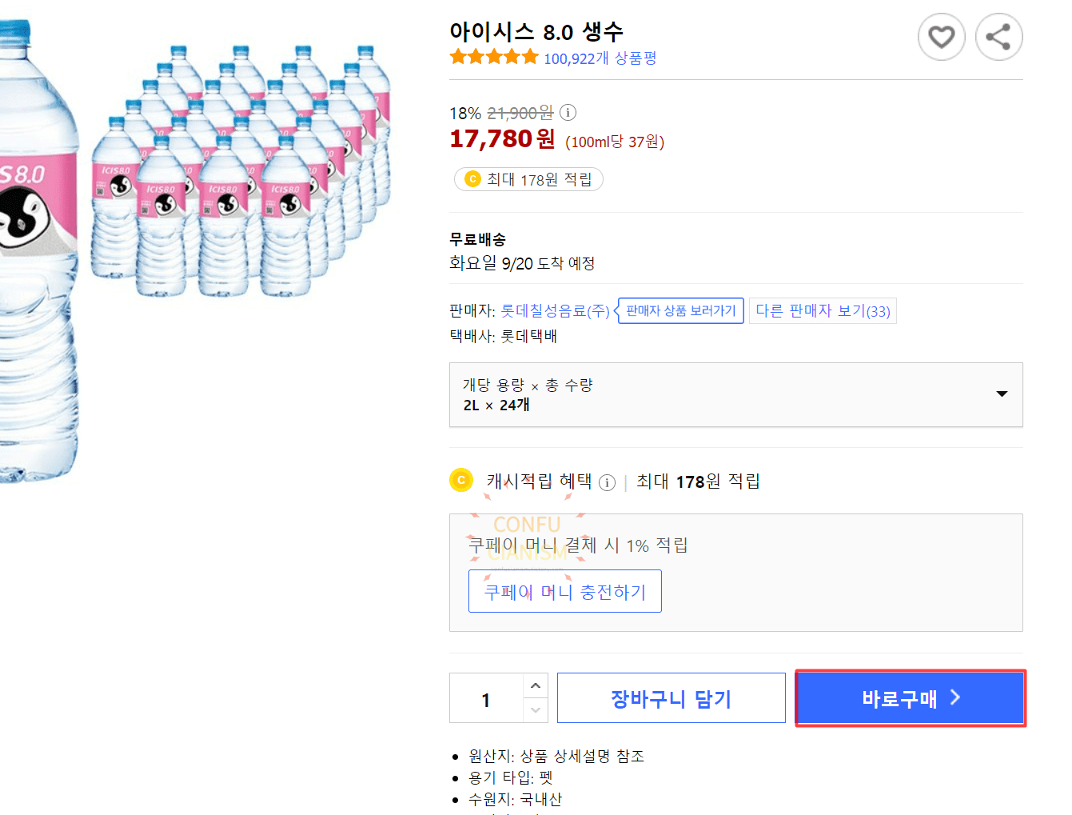Screen dimensions: 1072x815
Task: Open 100,922개 상품평 reviews link
Action: point(600,58)
